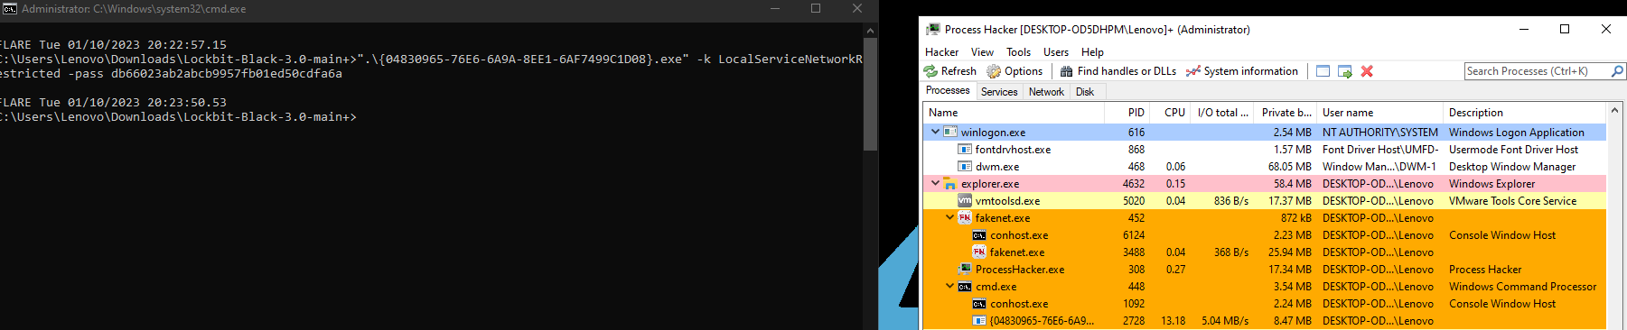Click the conhost.exe PID 1092 icon

(x=979, y=304)
